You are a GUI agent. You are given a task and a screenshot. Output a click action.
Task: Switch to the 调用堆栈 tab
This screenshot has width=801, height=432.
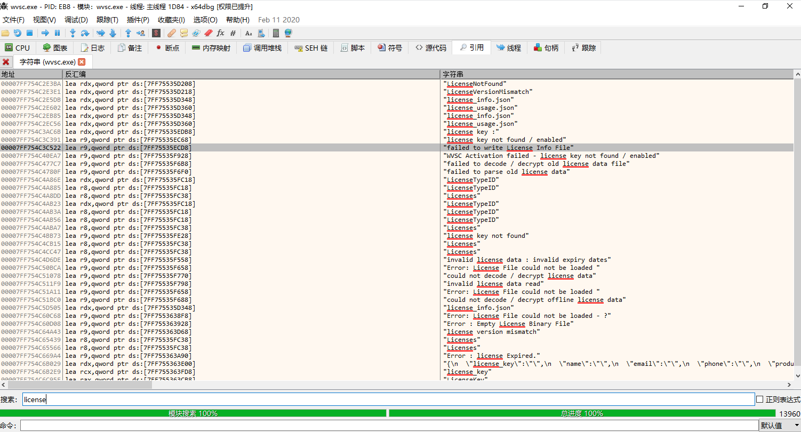click(262, 47)
